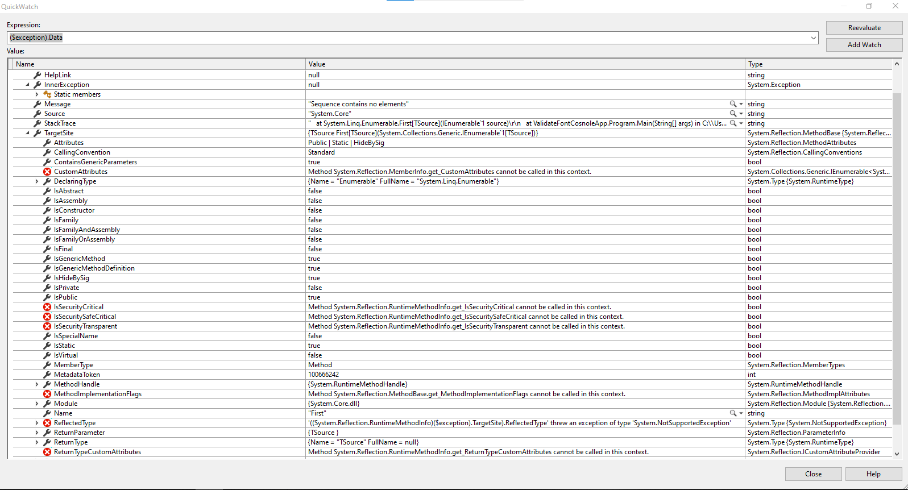Select the MetadataToken value 100666242

point(324,375)
